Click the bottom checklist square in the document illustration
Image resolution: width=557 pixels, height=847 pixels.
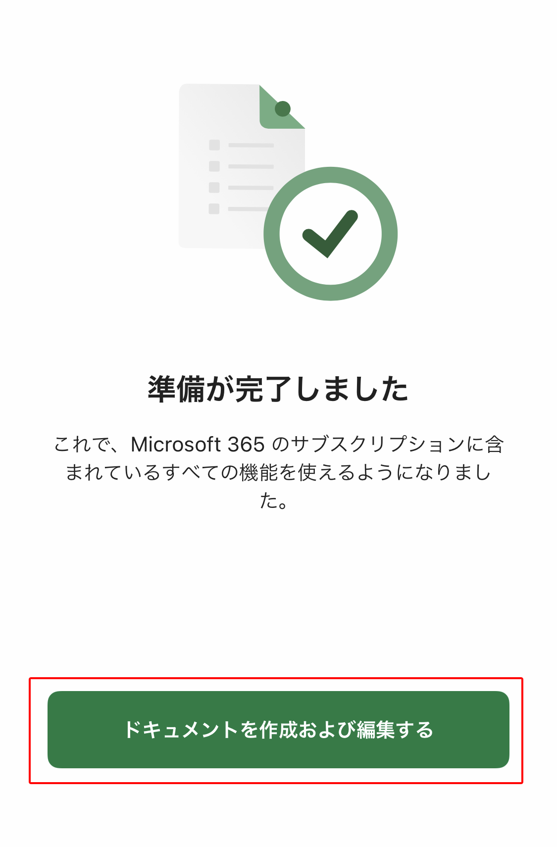[214, 209]
